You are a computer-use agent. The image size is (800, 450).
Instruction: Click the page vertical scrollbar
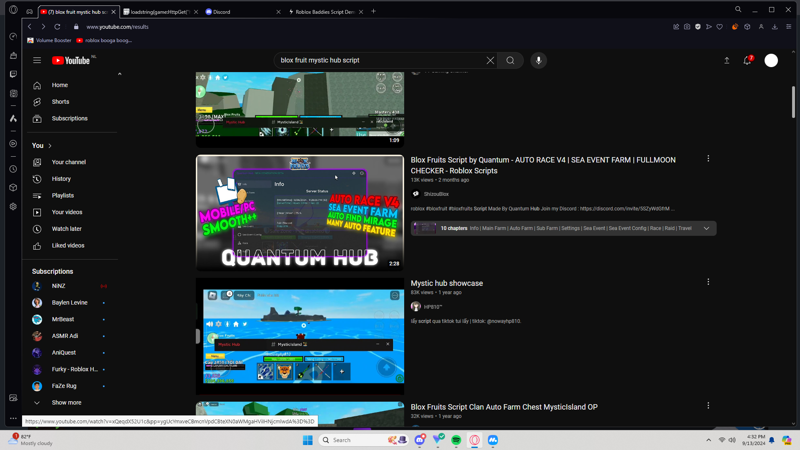pos(793,102)
